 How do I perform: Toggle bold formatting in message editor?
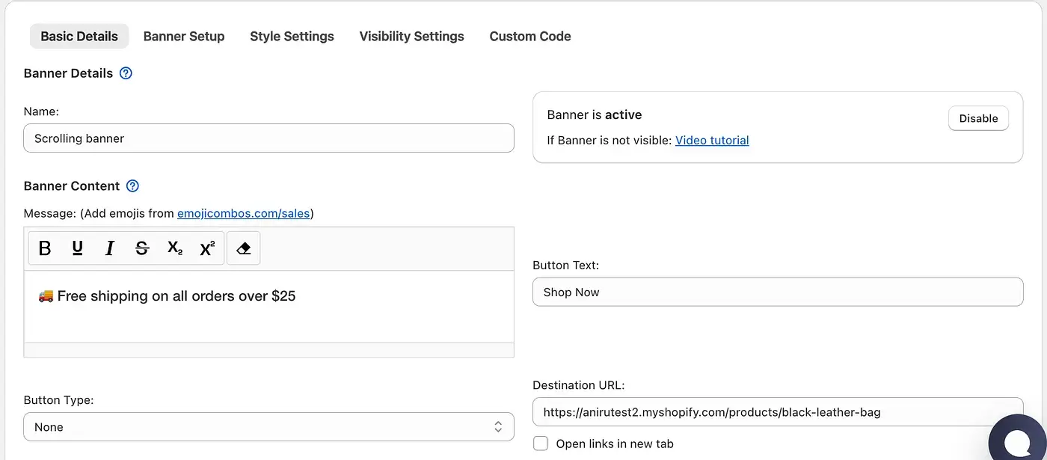click(x=45, y=248)
